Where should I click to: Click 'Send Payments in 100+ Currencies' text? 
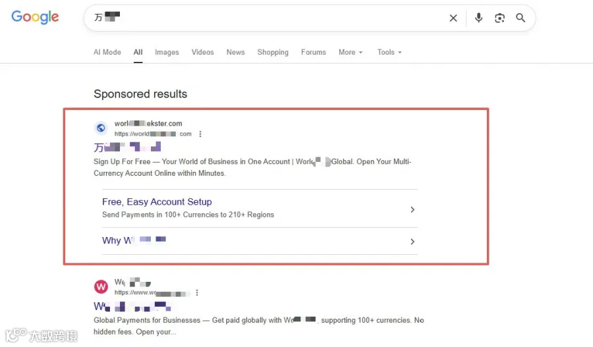tap(188, 215)
